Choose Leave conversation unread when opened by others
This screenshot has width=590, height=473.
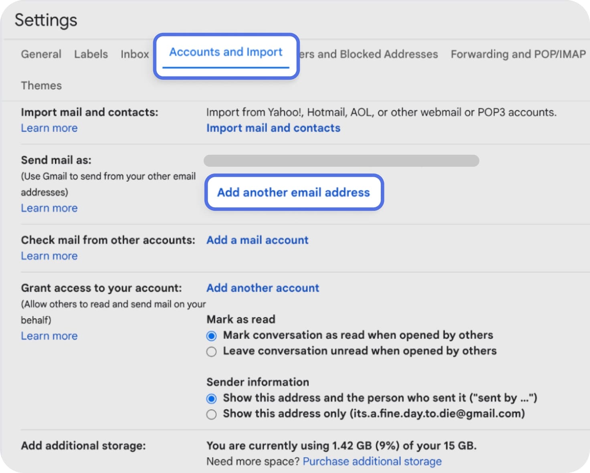211,351
